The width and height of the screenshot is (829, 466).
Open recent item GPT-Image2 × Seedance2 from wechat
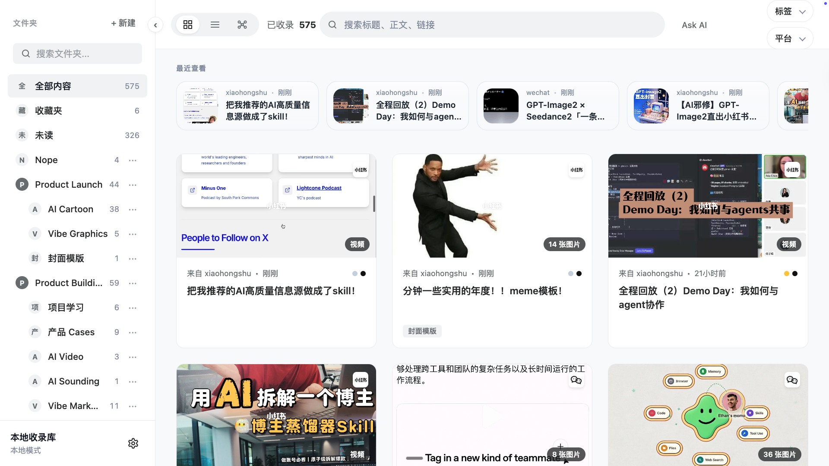click(x=547, y=106)
